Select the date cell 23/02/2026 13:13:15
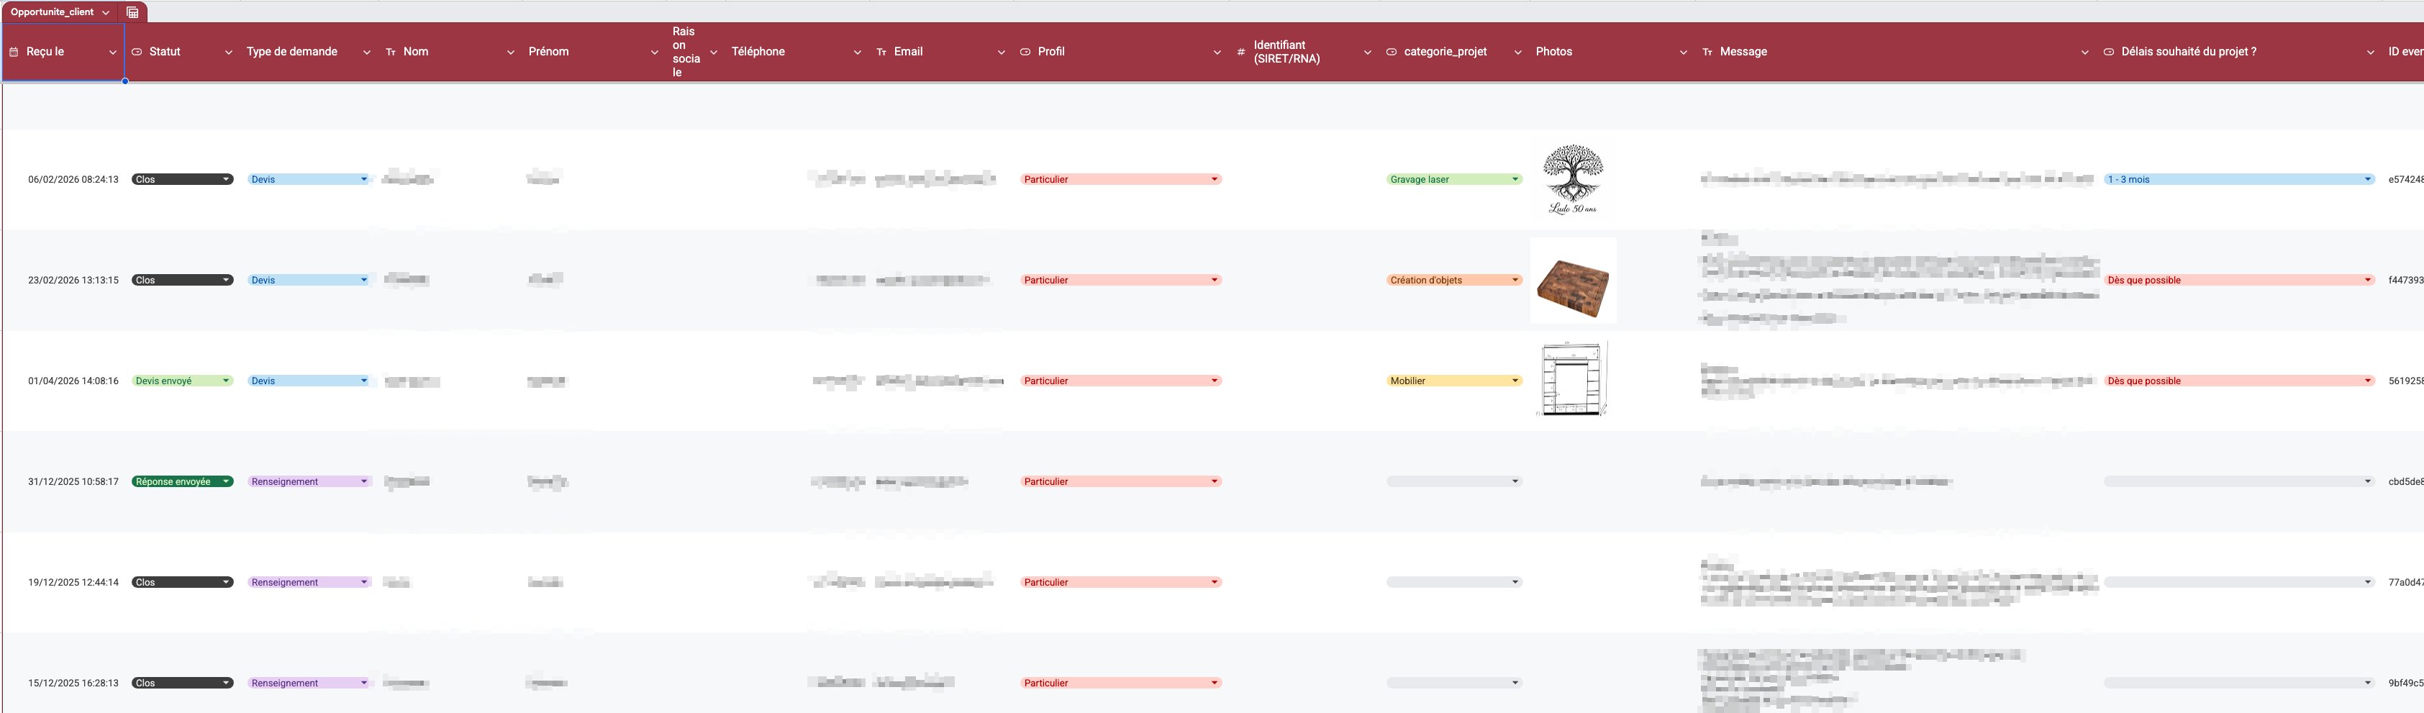 [x=73, y=281]
